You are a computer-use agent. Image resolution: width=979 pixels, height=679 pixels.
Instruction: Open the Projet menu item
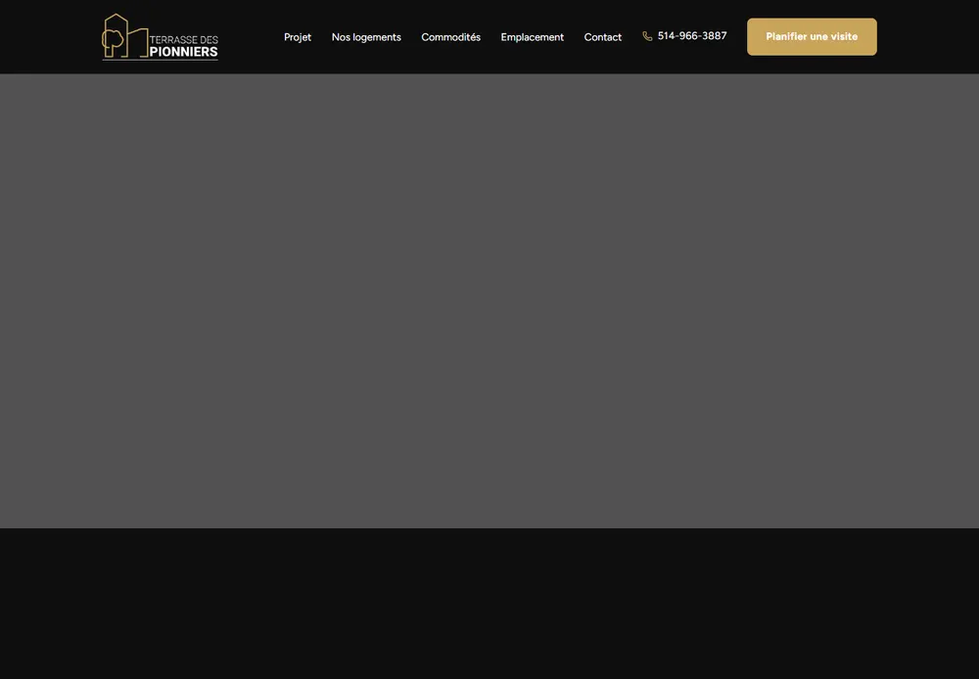tap(298, 37)
